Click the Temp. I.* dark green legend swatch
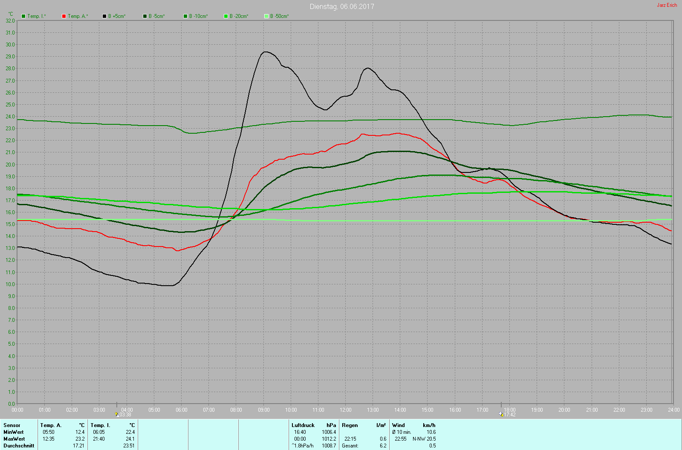The image size is (682, 450). 23,16
